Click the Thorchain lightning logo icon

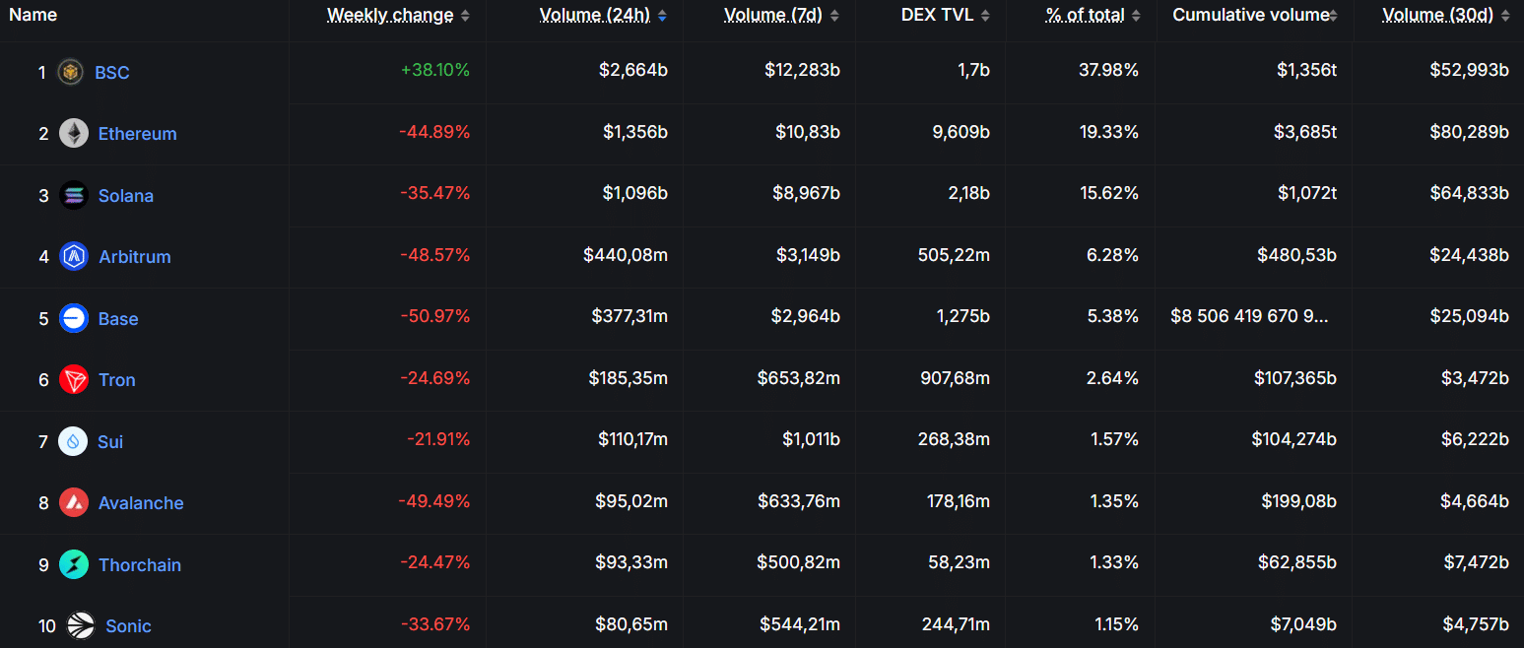coord(74,564)
